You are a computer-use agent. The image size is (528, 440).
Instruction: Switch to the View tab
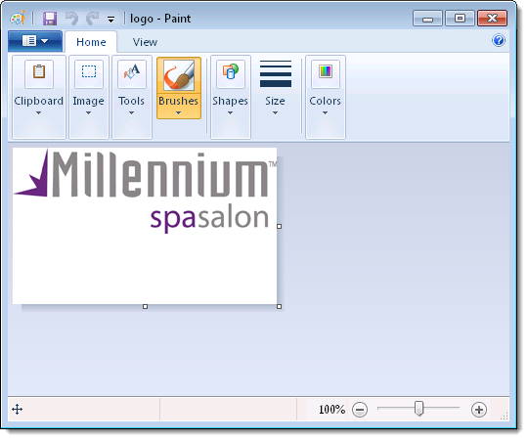point(145,42)
